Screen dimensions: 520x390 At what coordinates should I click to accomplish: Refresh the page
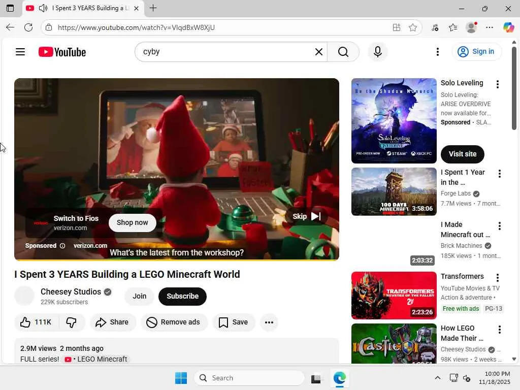pos(28,27)
